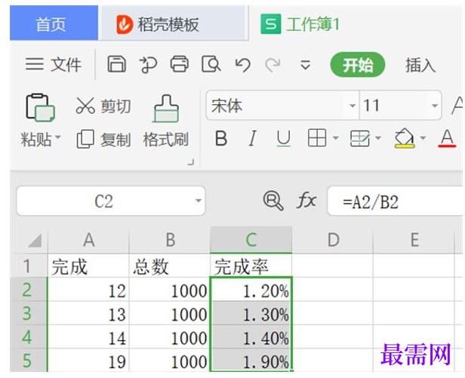Select column D header
The width and height of the screenshot is (465, 378).
point(333,239)
